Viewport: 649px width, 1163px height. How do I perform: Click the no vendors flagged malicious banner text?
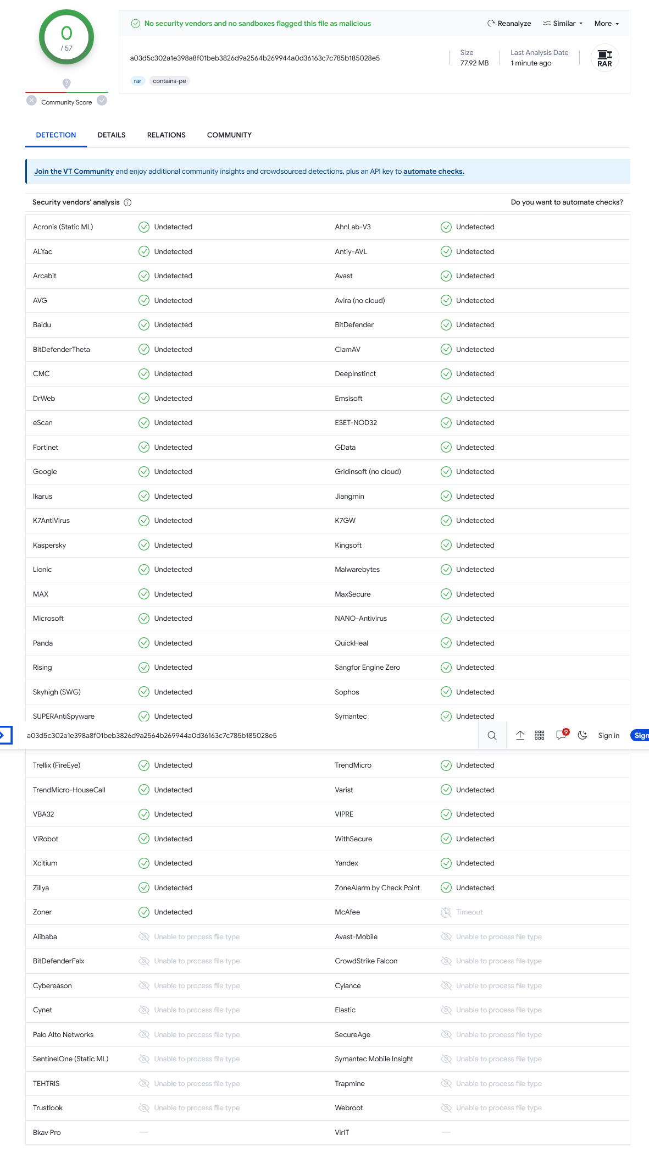coord(258,24)
